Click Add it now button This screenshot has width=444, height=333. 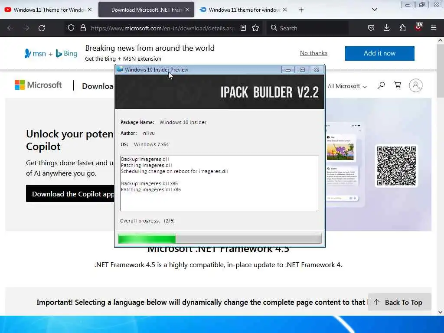point(380,53)
